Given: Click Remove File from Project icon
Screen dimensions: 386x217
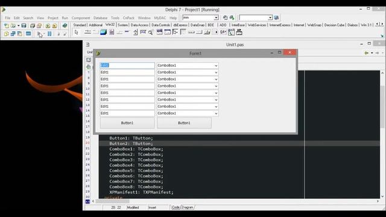Looking at the screenshot, I should point(55,25).
